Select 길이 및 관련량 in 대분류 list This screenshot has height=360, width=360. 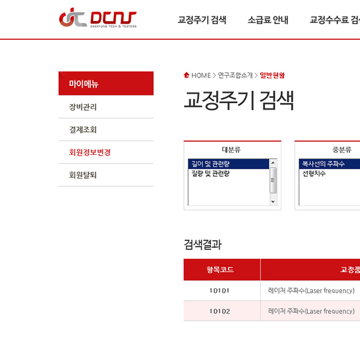pos(229,164)
